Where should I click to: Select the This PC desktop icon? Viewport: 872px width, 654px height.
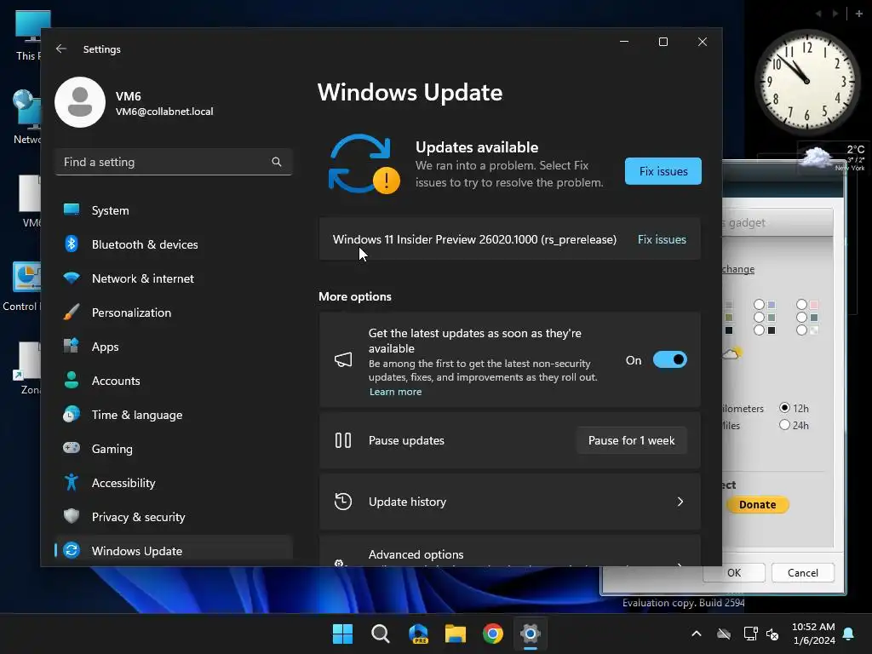point(29,36)
